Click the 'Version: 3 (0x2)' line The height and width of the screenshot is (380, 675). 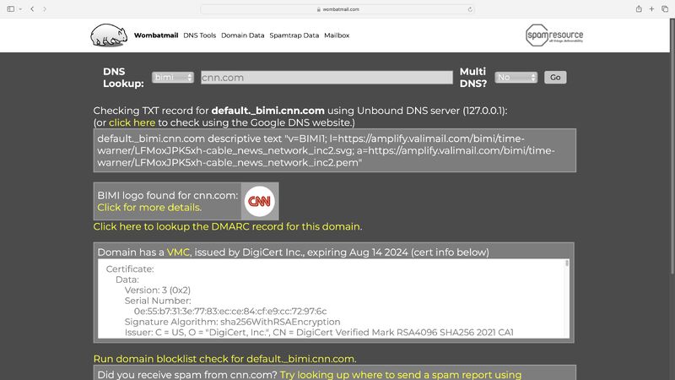point(158,290)
